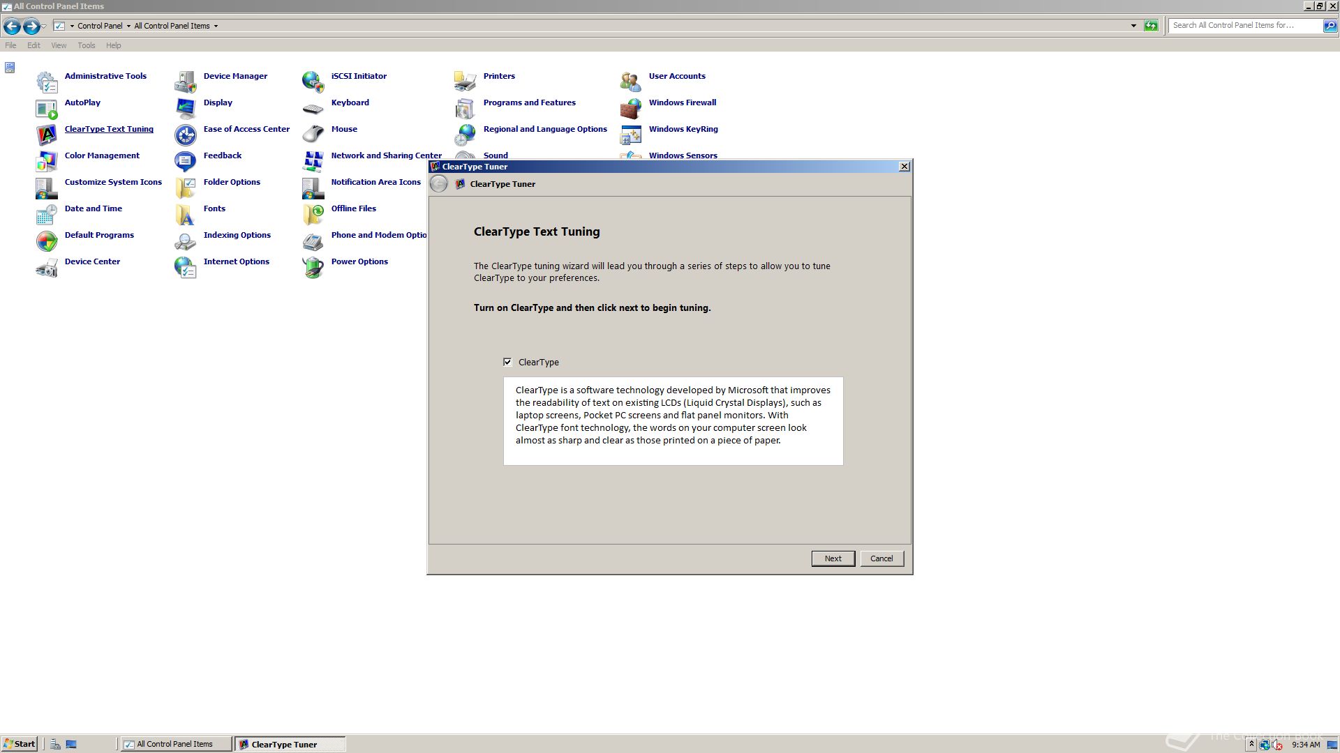Screen dimensions: 1340x753
Task: Click the AutoPlay icon
Action: click(x=47, y=109)
